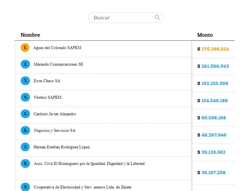Click the blue number 3 rank badge
249x191 pixels.
pyautogui.click(x=25, y=81)
